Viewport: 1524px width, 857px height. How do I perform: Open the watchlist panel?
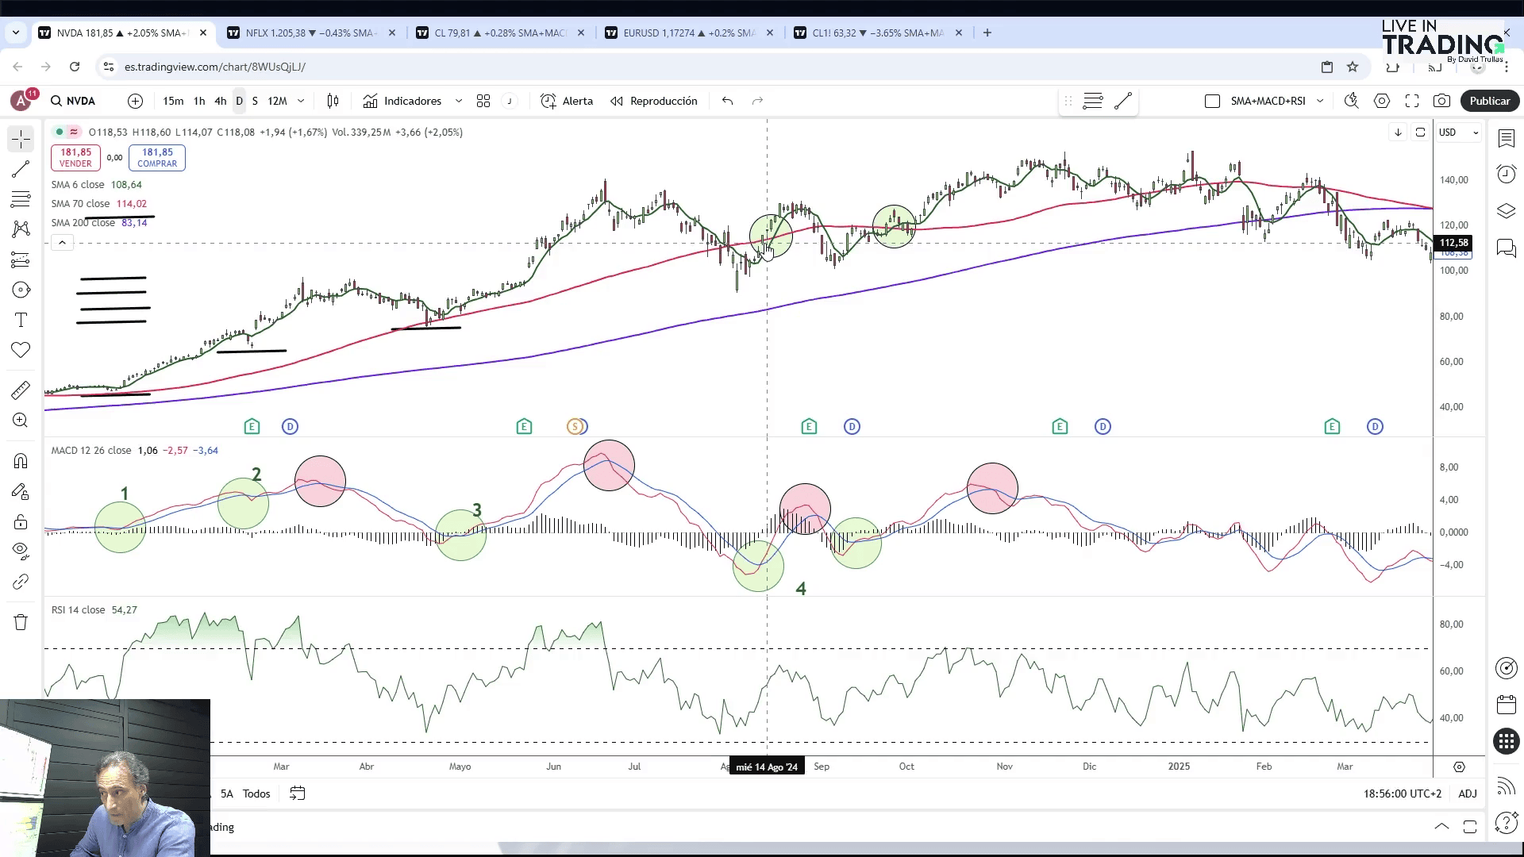tap(1506, 139)
